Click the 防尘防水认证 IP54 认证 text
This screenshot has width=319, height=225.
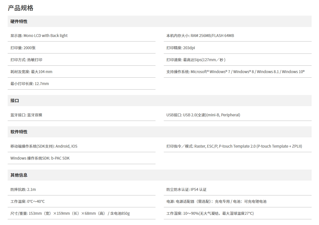(186, 189)
